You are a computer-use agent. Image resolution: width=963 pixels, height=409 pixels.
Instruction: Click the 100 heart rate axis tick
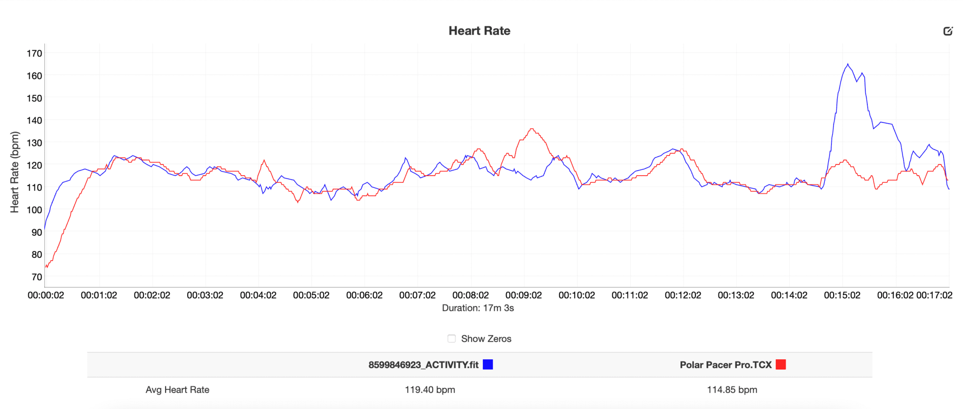coord(34,210)
